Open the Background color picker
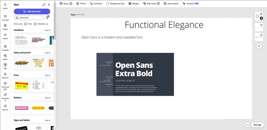The image size is (267, 130). pyautogui.click(x=116, y=4)
